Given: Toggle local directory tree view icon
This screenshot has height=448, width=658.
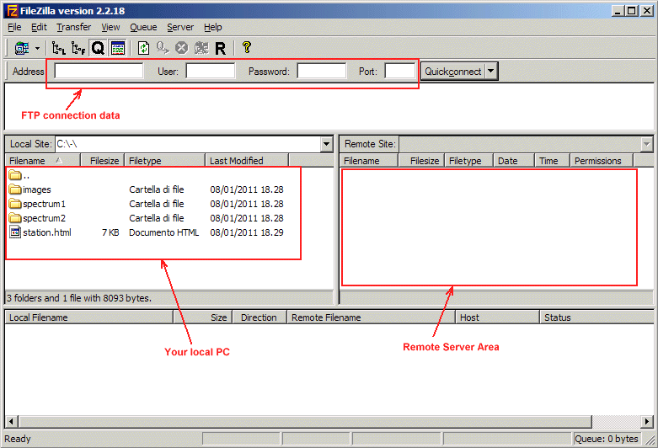Looking at the screenshot, I should tap(58, 48).
